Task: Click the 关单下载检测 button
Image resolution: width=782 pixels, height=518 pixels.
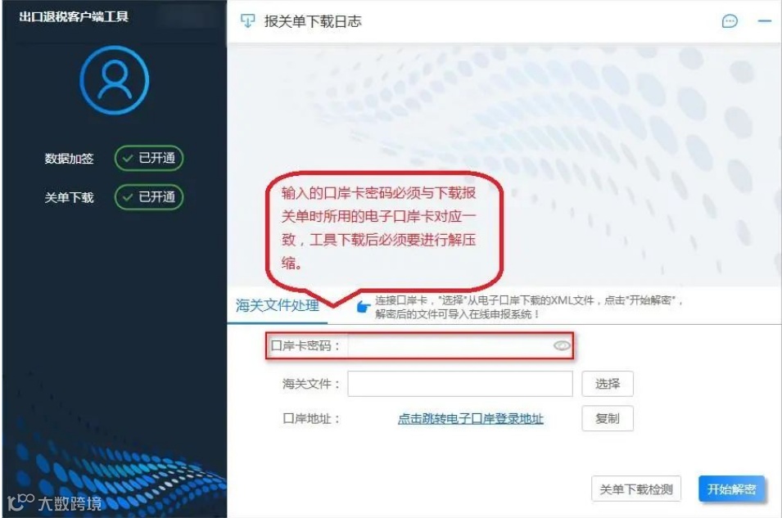Action: point(636,489)
